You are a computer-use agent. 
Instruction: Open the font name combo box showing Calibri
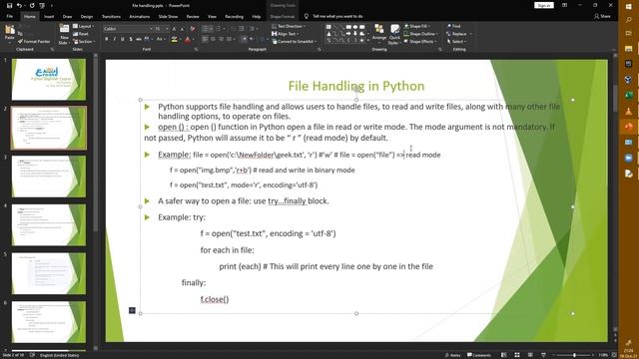(128, 29)
